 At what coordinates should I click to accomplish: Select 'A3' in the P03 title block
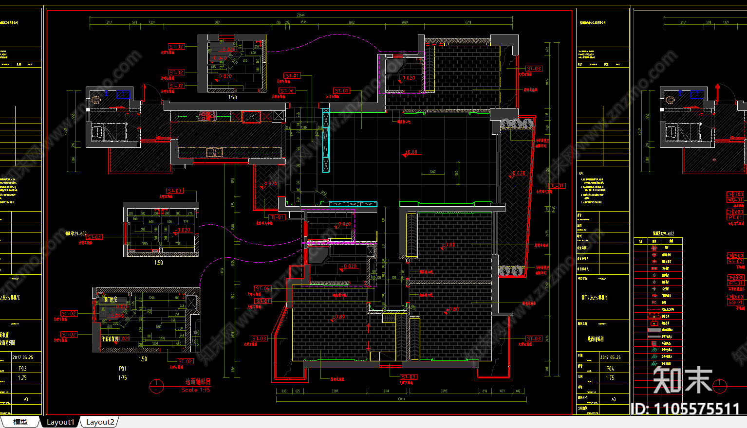(26, 399)
